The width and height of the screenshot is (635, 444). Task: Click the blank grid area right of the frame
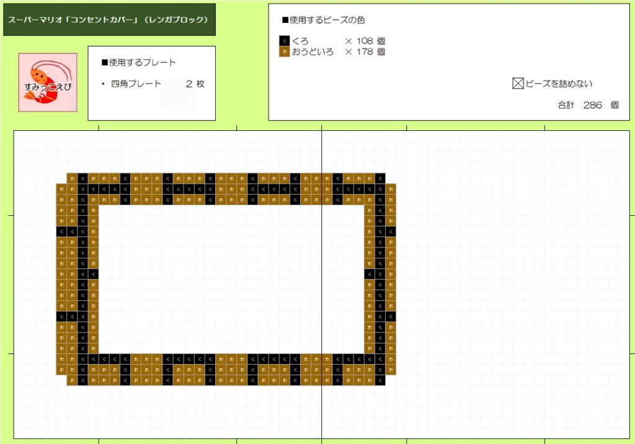coord(508,279)
